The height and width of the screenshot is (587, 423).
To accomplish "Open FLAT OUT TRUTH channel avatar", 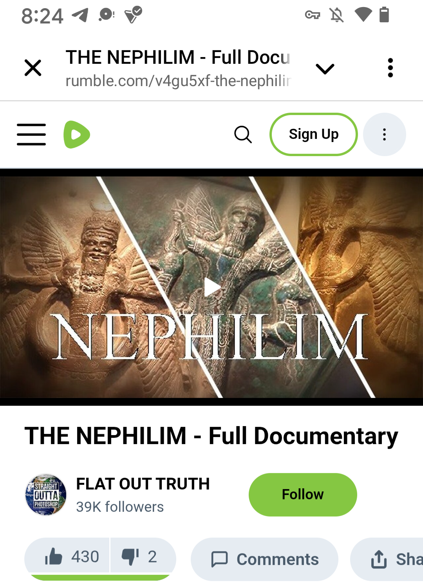I will click(x=46, y=495).
